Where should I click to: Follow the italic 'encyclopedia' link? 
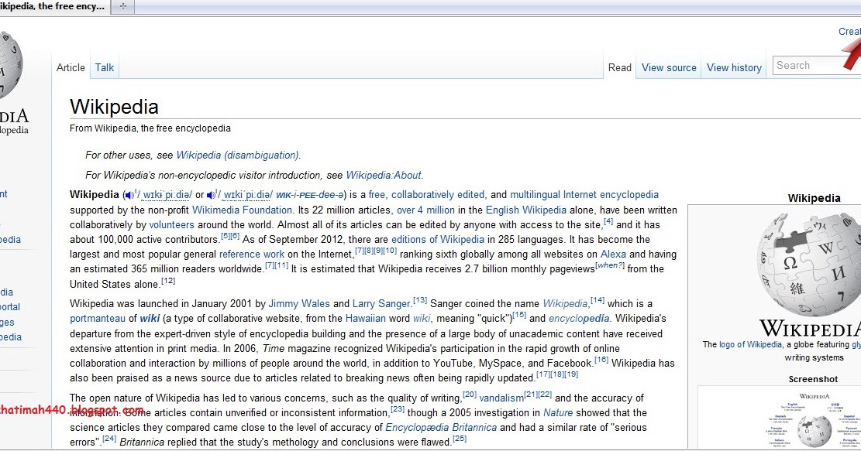click(x=579, y=319)
